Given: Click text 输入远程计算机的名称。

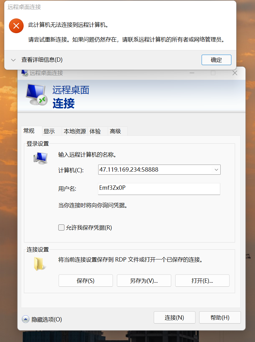Looking at the screenshot, I should [88, 155].
